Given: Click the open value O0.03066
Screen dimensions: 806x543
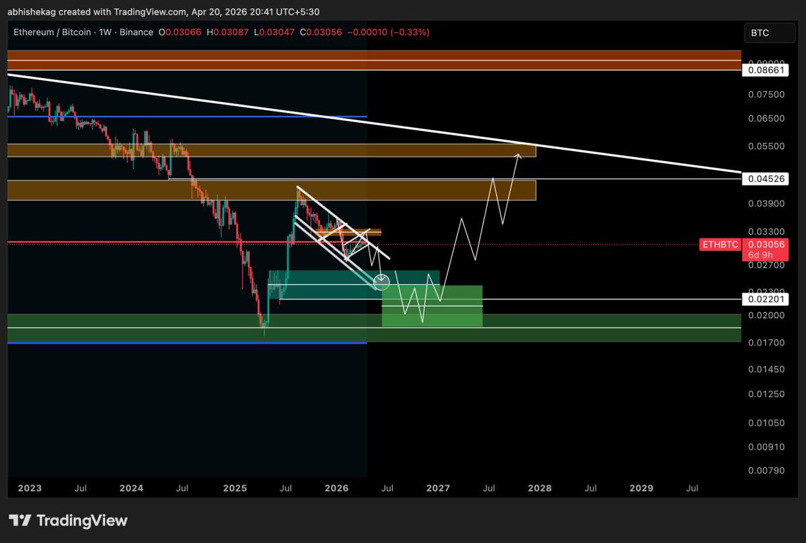Looking at the screenshot, I should 179,32.
